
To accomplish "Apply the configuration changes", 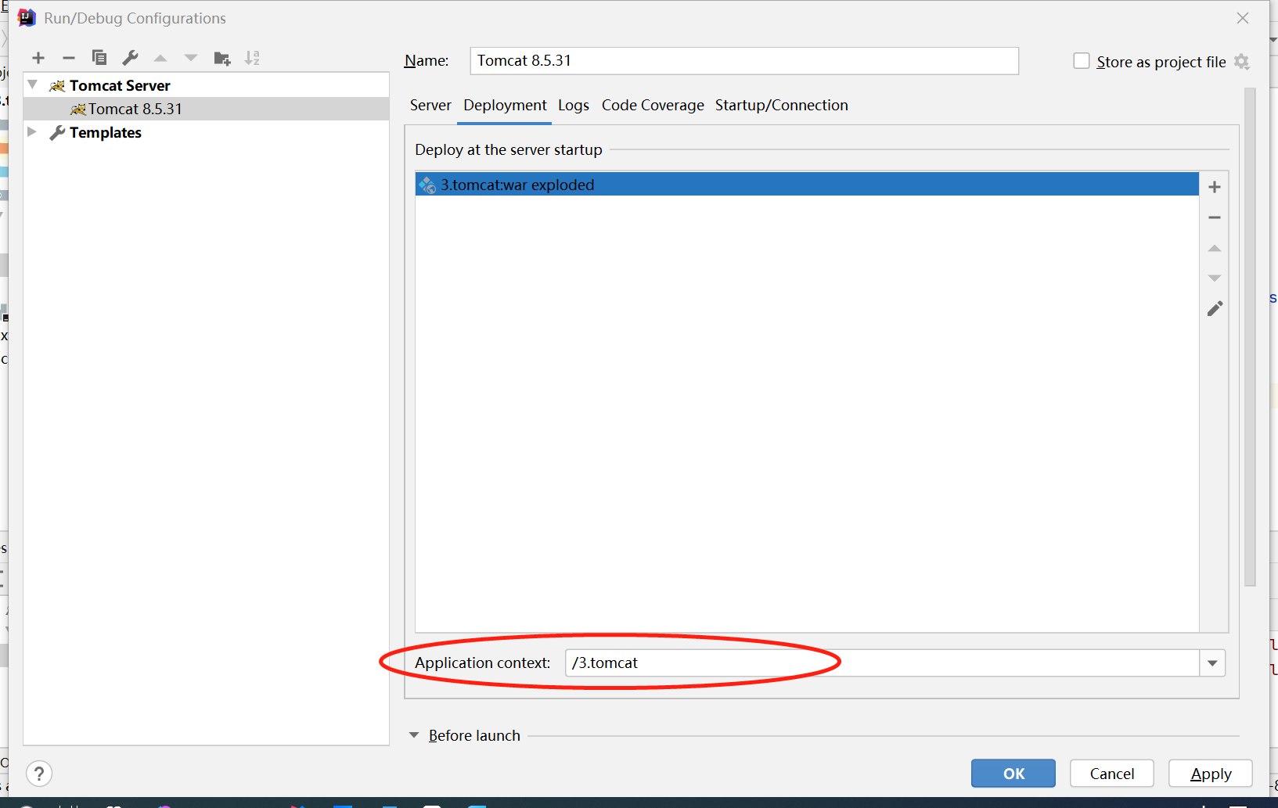I will (1211, 774).
